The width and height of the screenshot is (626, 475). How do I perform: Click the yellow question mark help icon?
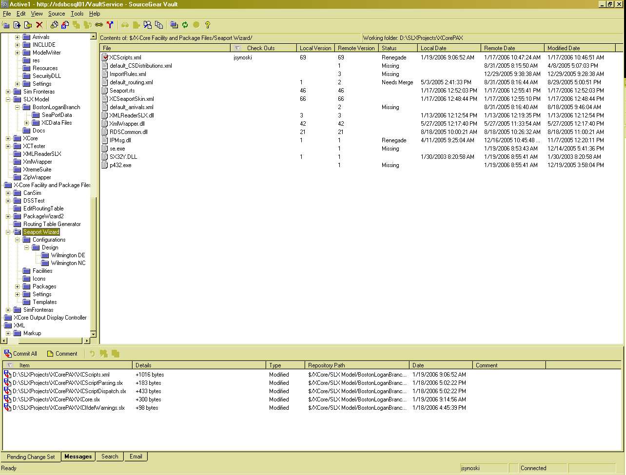point(207,25)
